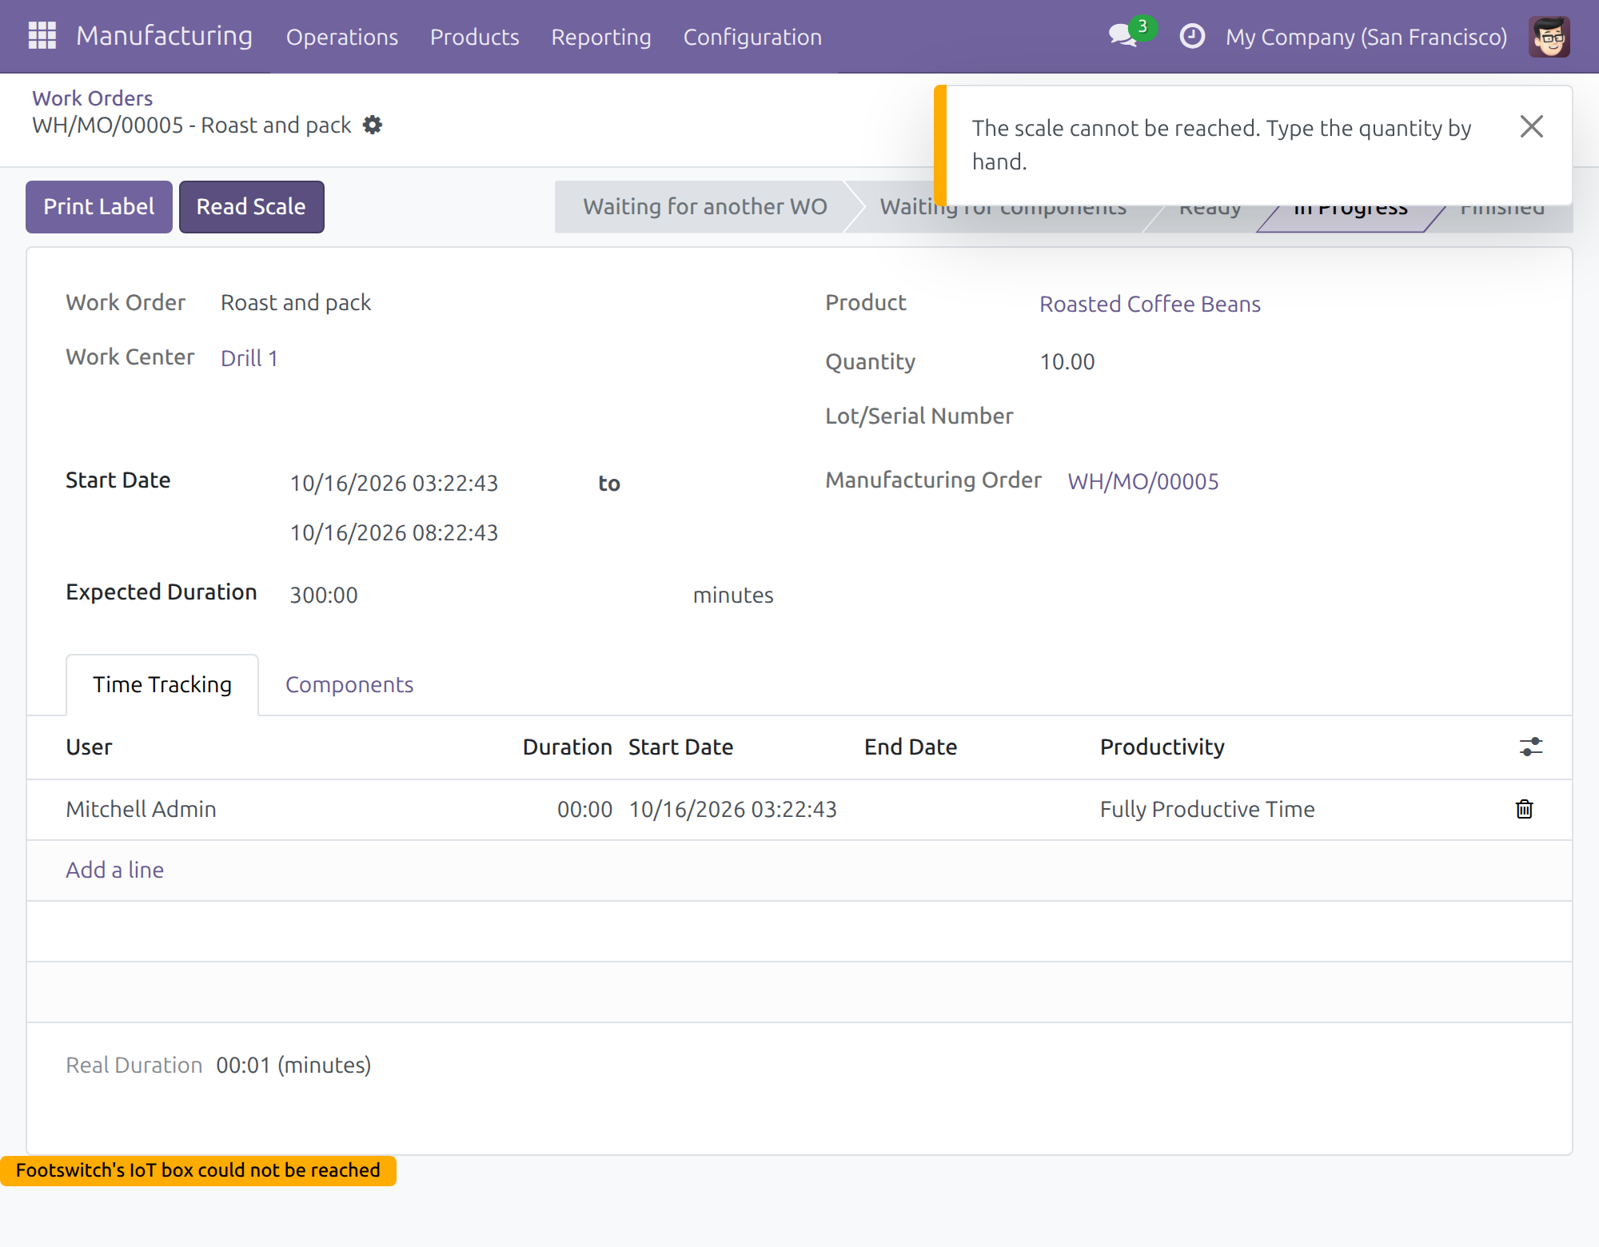The height and width of the screenshot is (1247, 1599).
Task: Open the Reporting menu
Action: (x=600, y=37)
